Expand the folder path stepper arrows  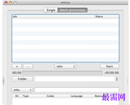pos(117,79)
